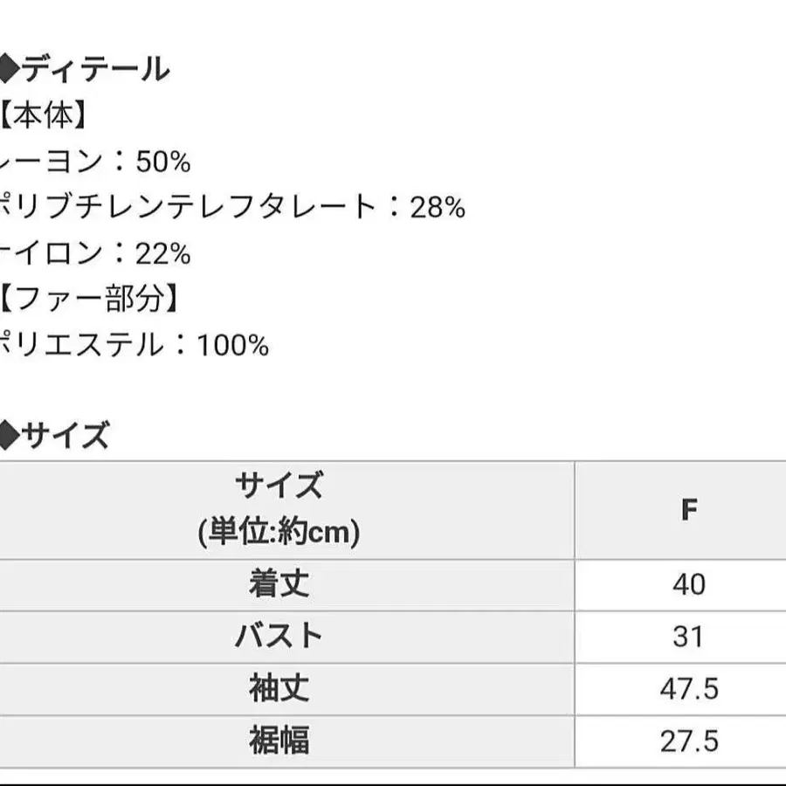Click the バスト value 31
Screen dimensions: 786x786
point(689,636)
